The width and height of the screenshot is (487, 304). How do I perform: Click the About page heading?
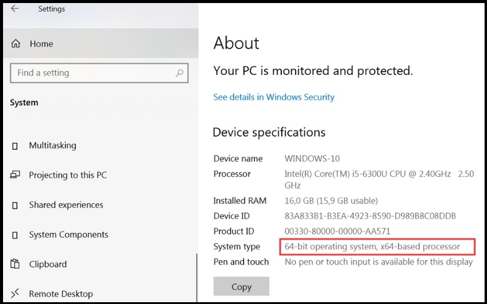pyautogui.click(x=236, y=43)
